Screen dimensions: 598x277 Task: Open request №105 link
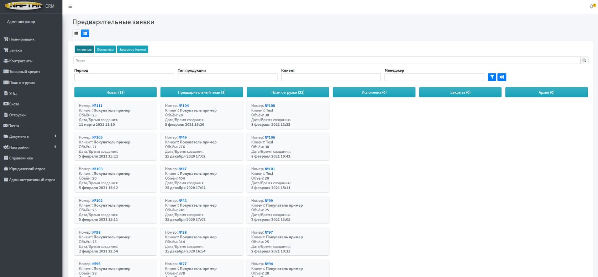pyautogui.click(x=97, y=137)
